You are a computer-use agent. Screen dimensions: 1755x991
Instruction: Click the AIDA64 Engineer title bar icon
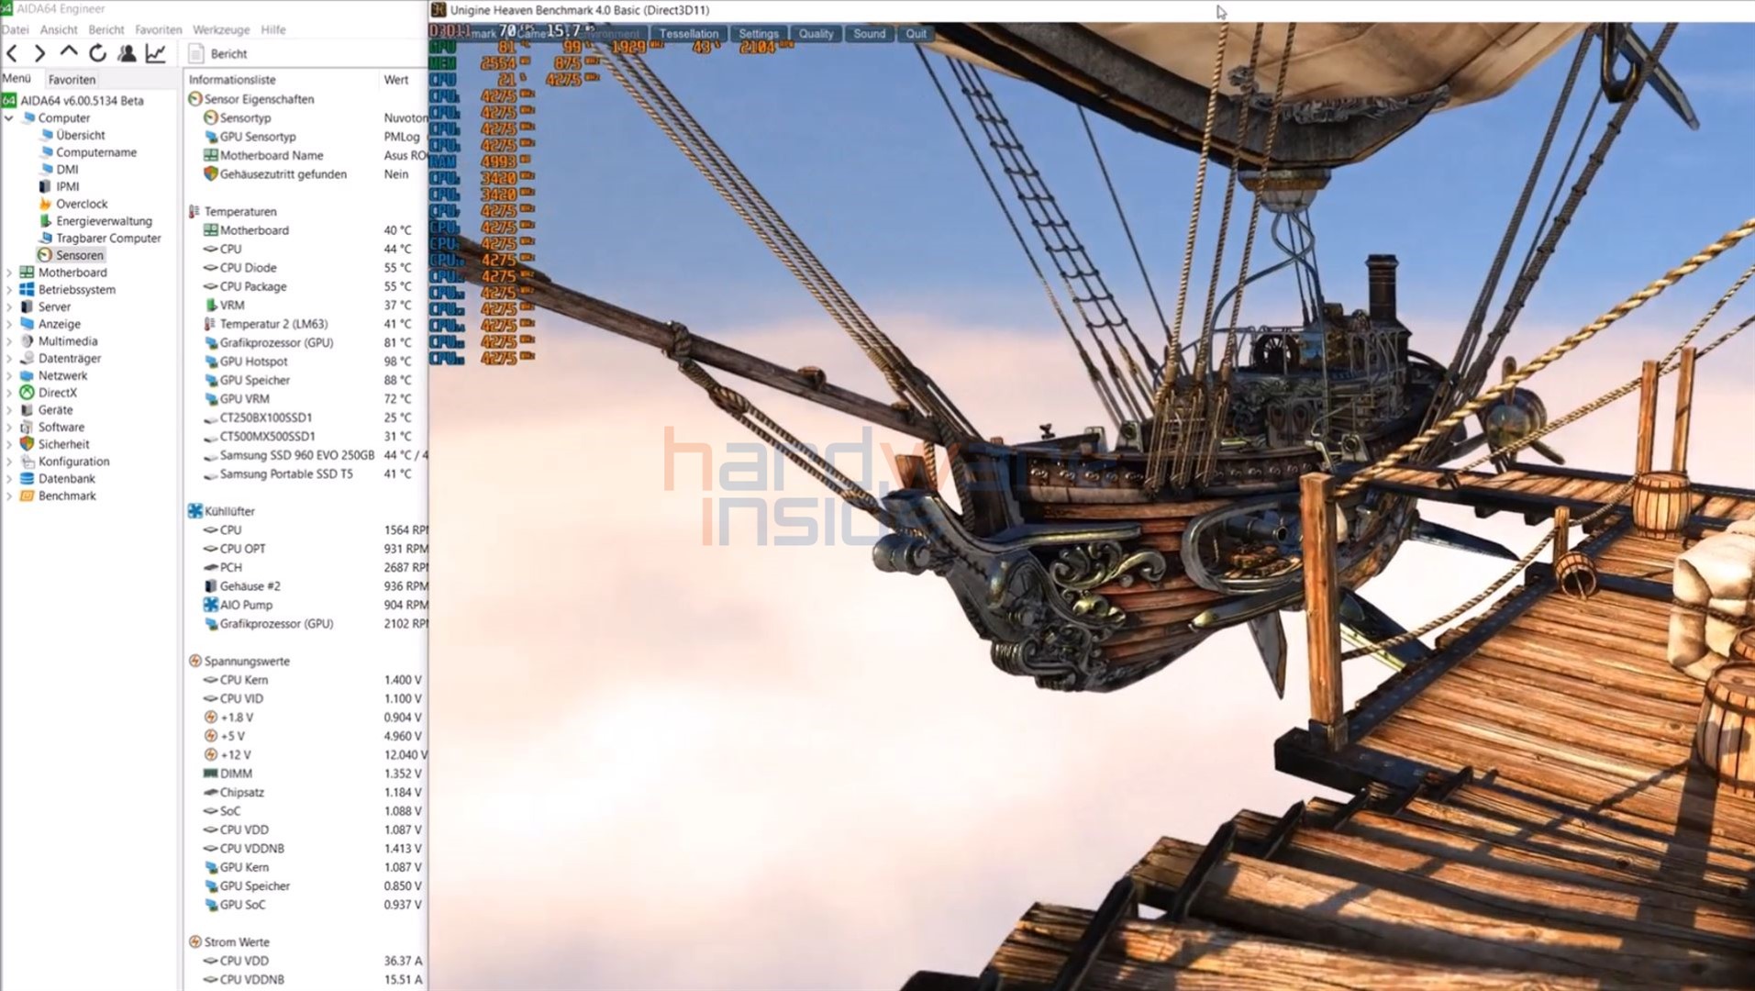(7, 8)
